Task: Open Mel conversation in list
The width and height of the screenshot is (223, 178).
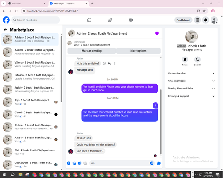Action: [30, 152]
